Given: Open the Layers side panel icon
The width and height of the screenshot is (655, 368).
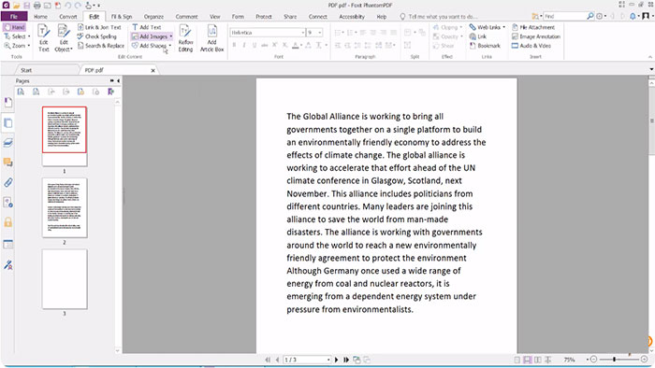Looking at the screenshot, I should (x=7, y=143).
